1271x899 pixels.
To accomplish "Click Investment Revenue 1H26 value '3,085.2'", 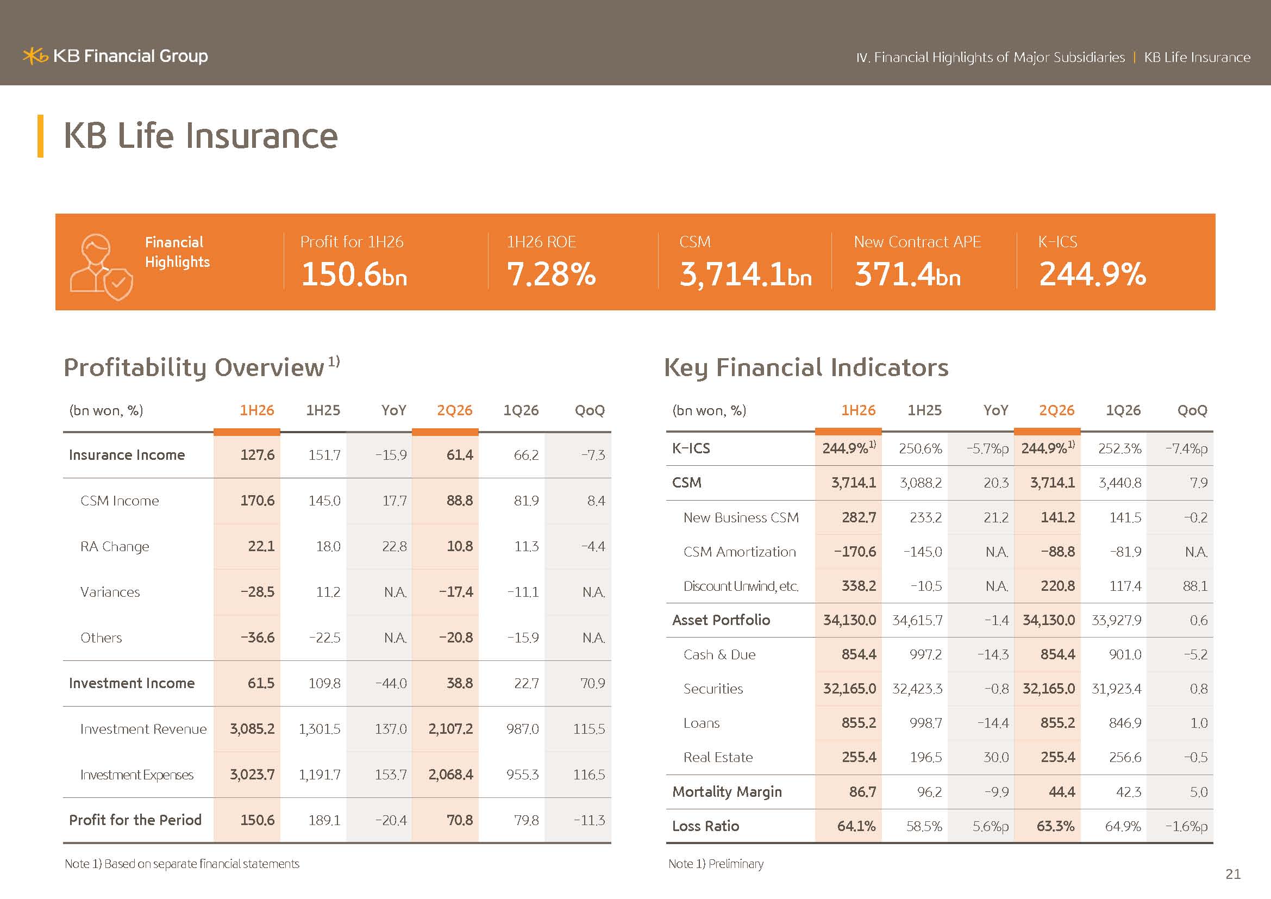I will 253,729.
